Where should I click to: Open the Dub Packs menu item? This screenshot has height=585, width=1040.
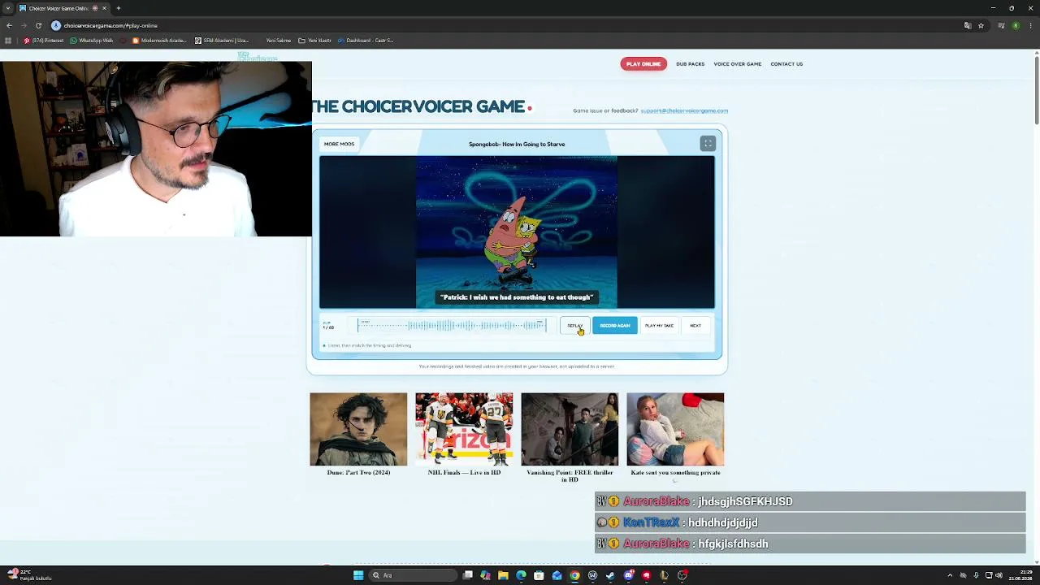(x=690, y=64)
